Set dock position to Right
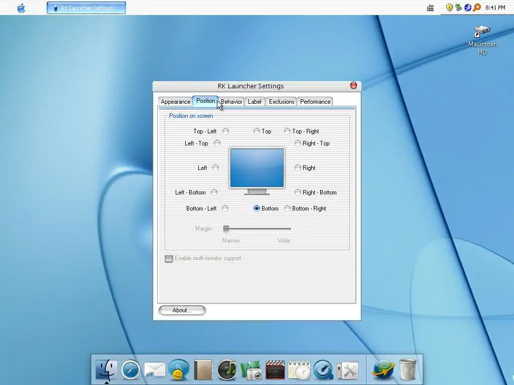 [x=298, y=168]
